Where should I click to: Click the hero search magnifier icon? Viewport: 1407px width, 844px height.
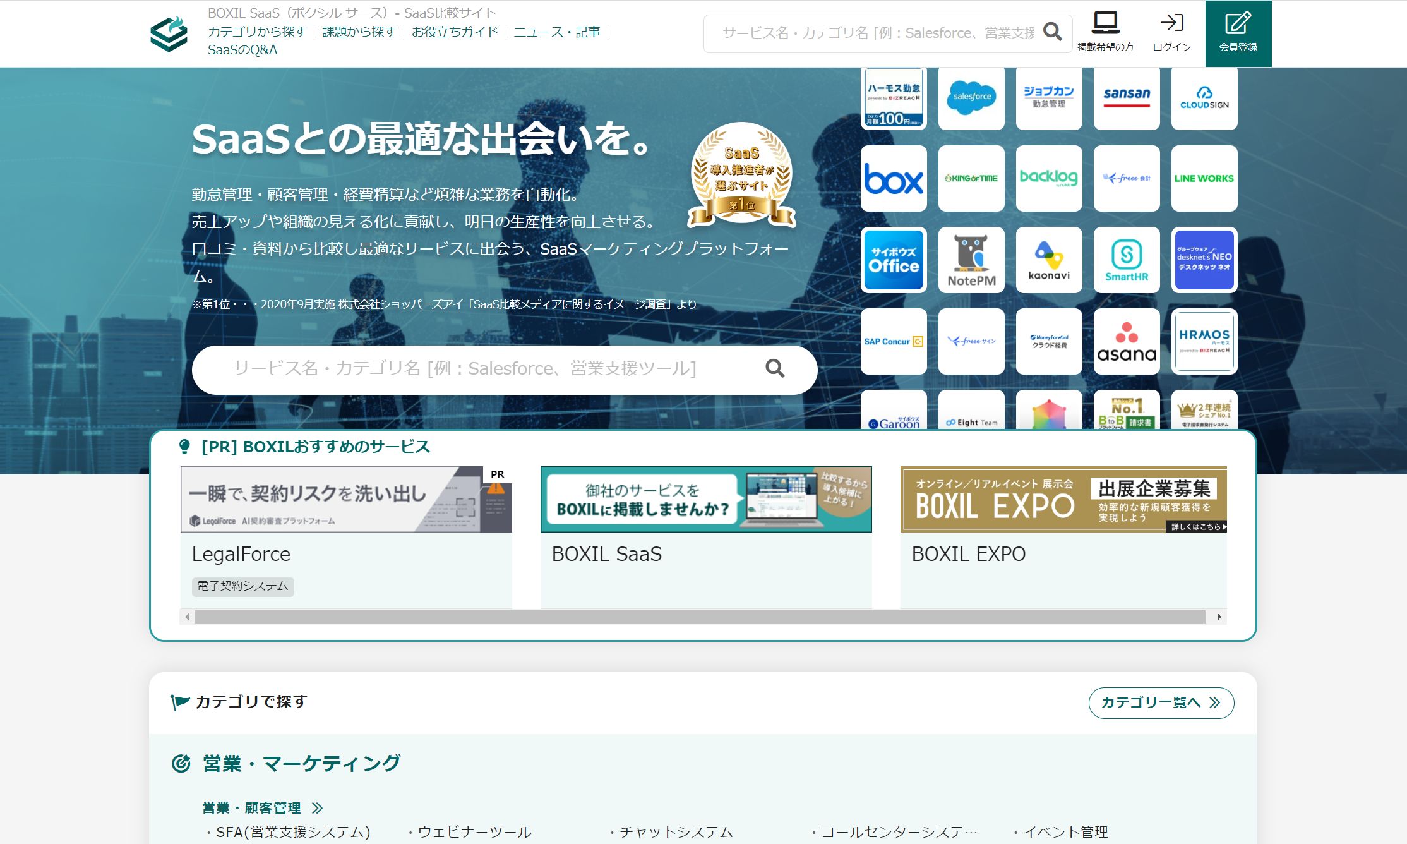tap(775, 368)
